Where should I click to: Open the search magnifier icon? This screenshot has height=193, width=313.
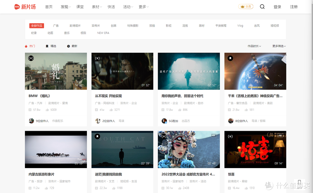pos(262,6)
